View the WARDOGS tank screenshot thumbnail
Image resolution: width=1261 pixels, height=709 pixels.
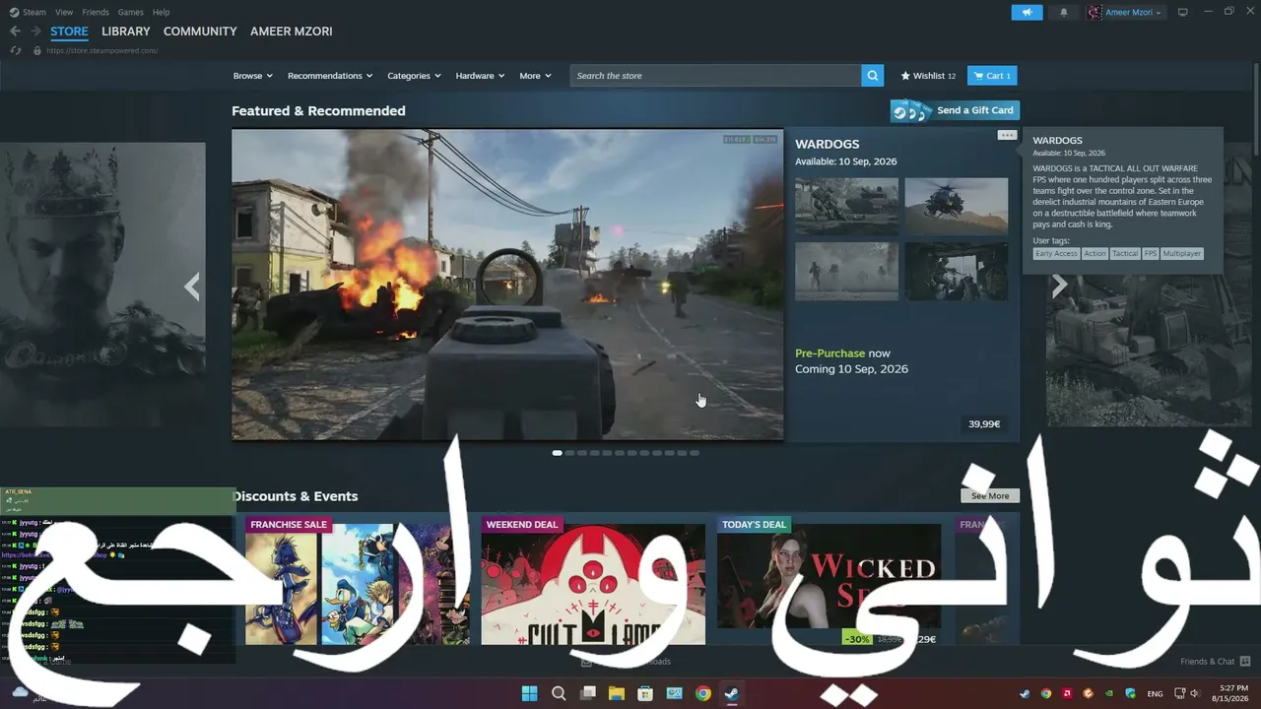pos(846,206)
